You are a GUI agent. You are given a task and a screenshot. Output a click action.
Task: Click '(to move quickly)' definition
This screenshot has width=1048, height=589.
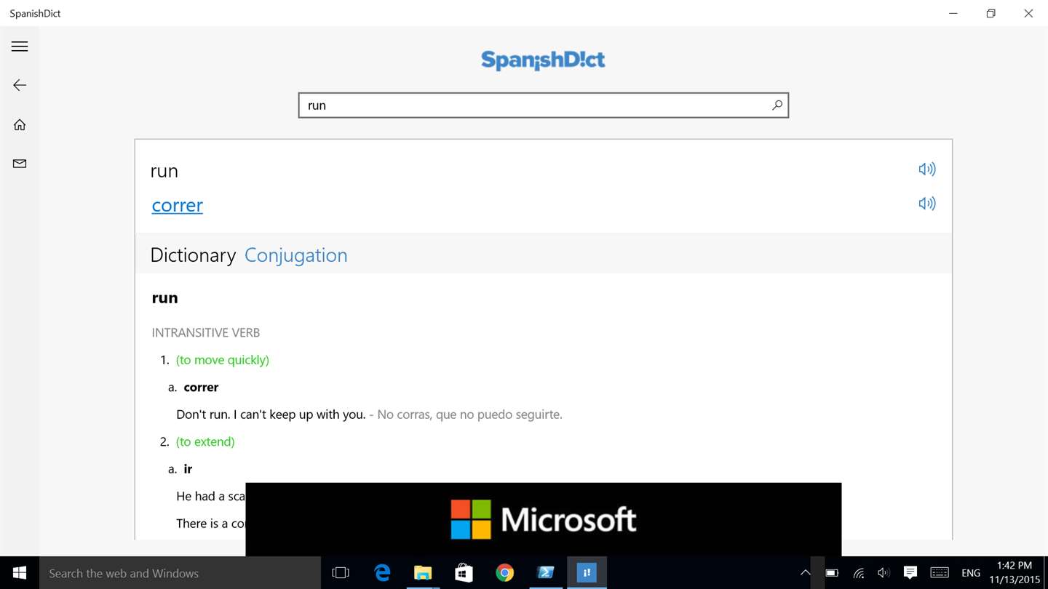pyautogui.click(x=223, y=360)
